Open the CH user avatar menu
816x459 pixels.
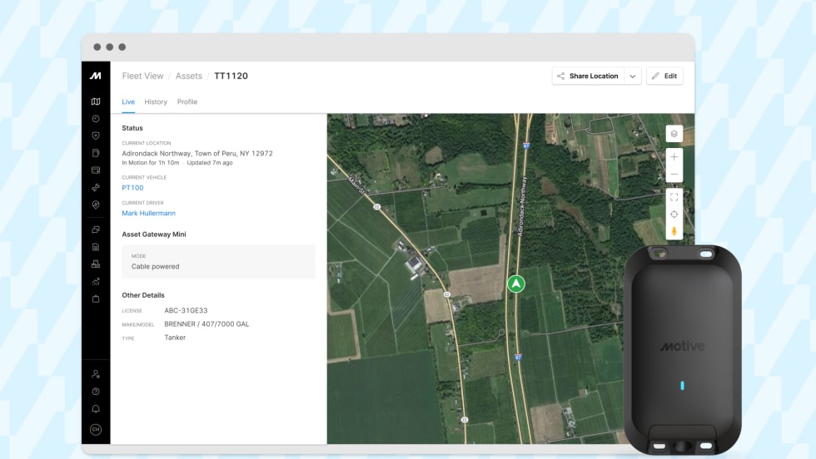(96, 429)
